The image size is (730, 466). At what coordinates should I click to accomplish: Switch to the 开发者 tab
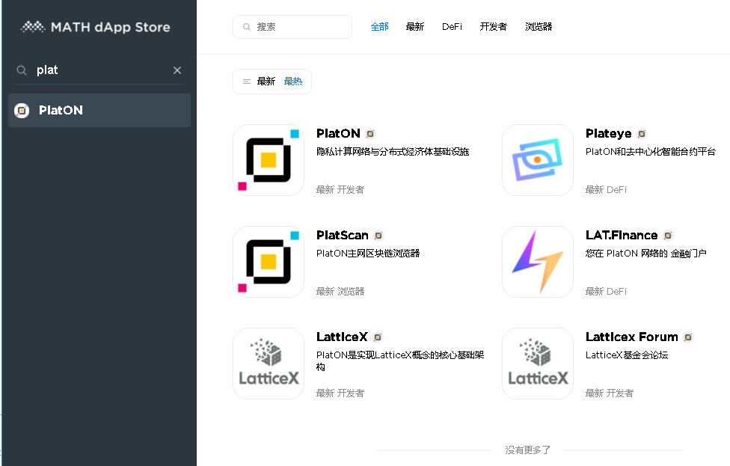pos(494,26)
